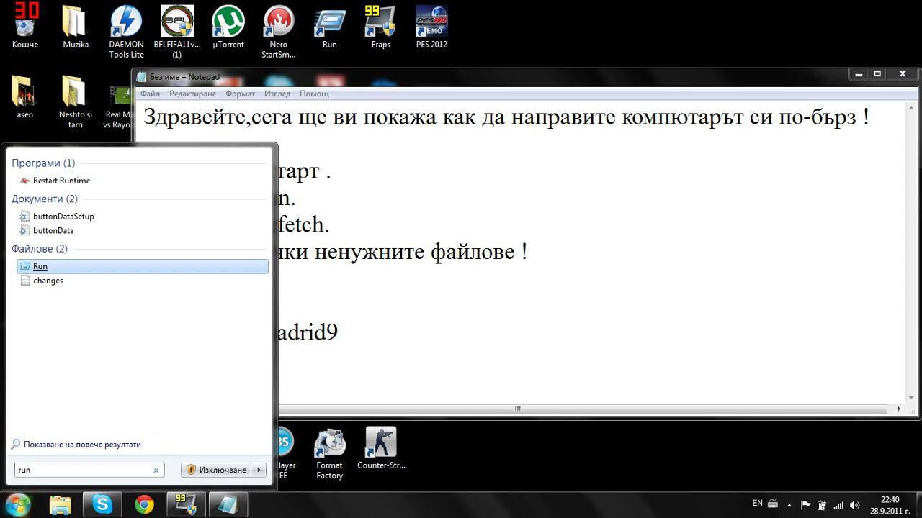Click the Start menu search field
This screenshot has width=922, height=518.
pos(83,470)
